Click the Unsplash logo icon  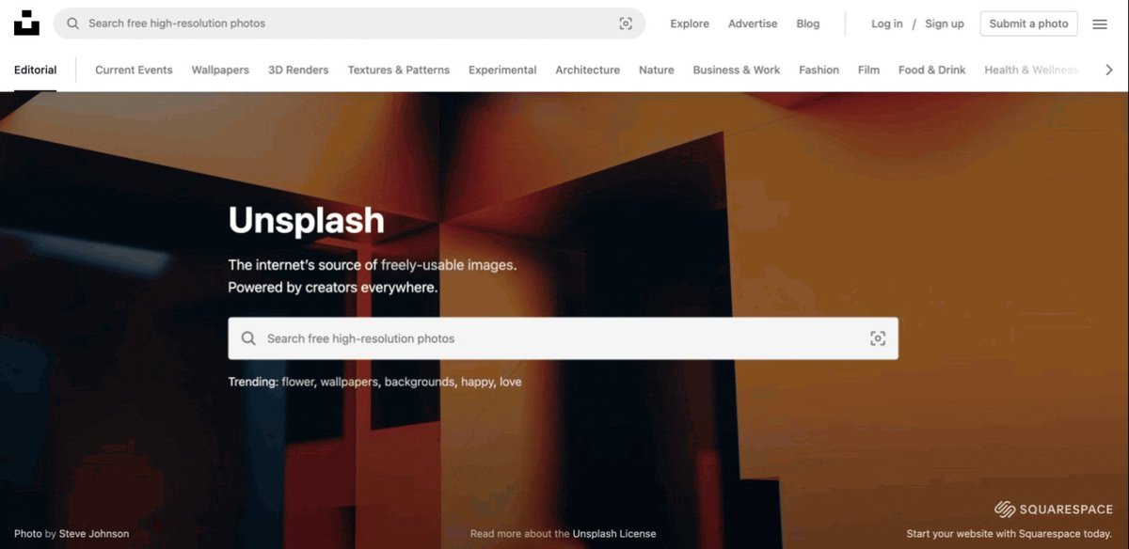(x=26, y=23)
